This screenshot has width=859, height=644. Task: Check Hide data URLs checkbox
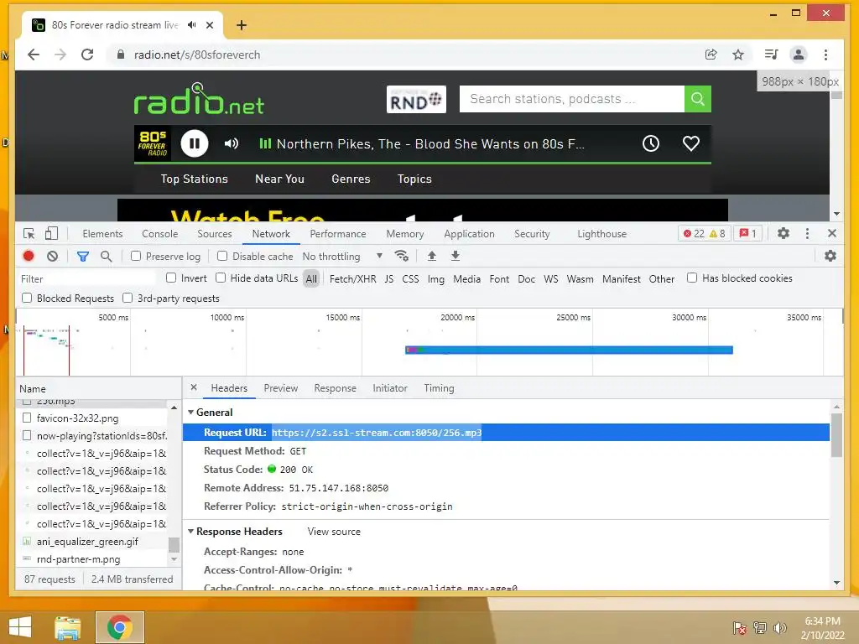(221, 278)
